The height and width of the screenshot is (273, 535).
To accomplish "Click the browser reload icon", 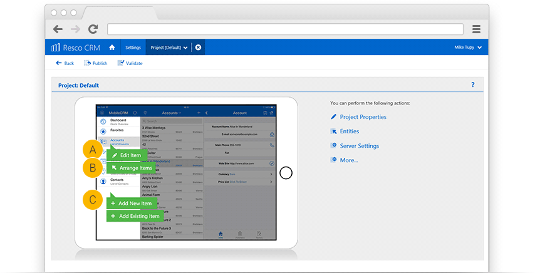I will pos(93,29).
